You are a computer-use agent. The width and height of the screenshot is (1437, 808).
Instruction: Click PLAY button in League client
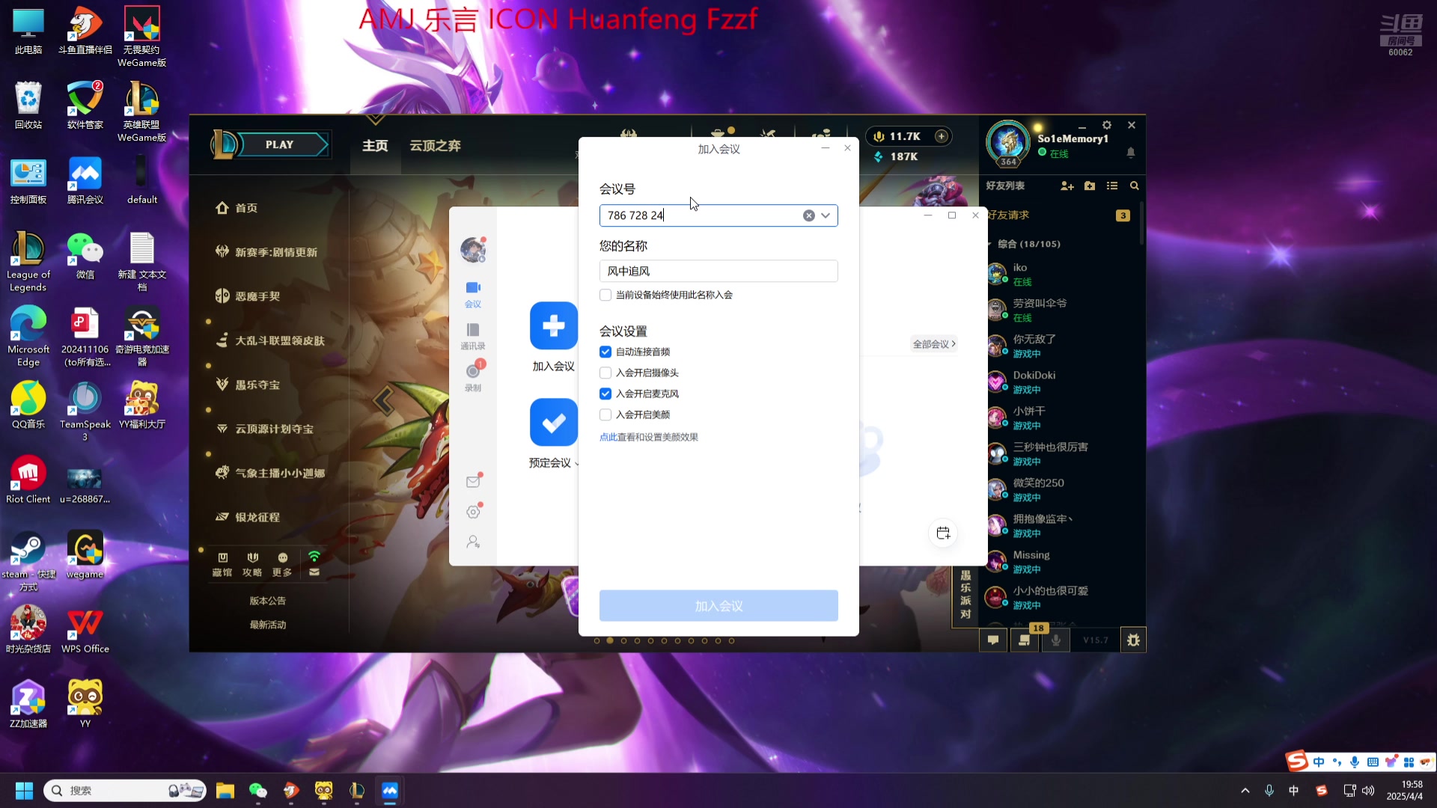pos(279,144)
